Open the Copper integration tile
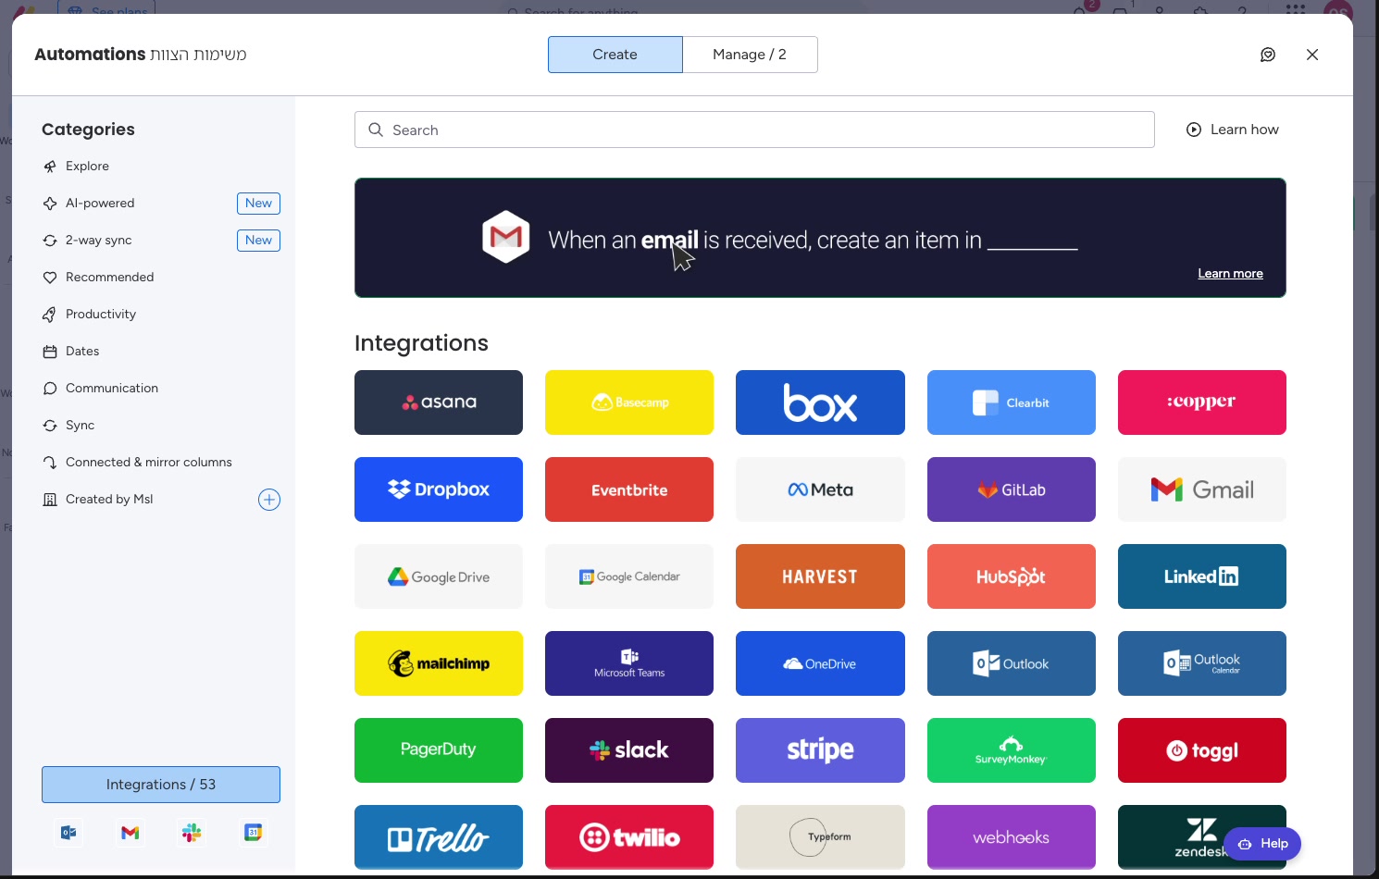 tap(1202, 402)
